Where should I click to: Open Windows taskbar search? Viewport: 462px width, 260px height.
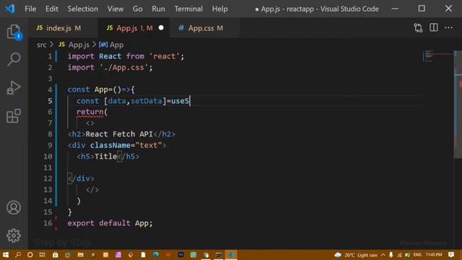click(x=18, y=255)
